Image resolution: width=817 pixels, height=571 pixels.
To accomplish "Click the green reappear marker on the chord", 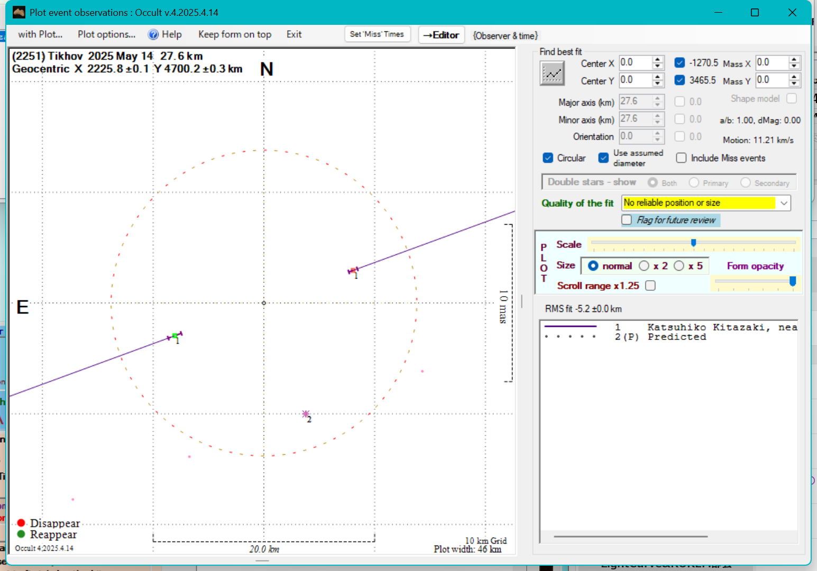I will (x=175, y=336).
